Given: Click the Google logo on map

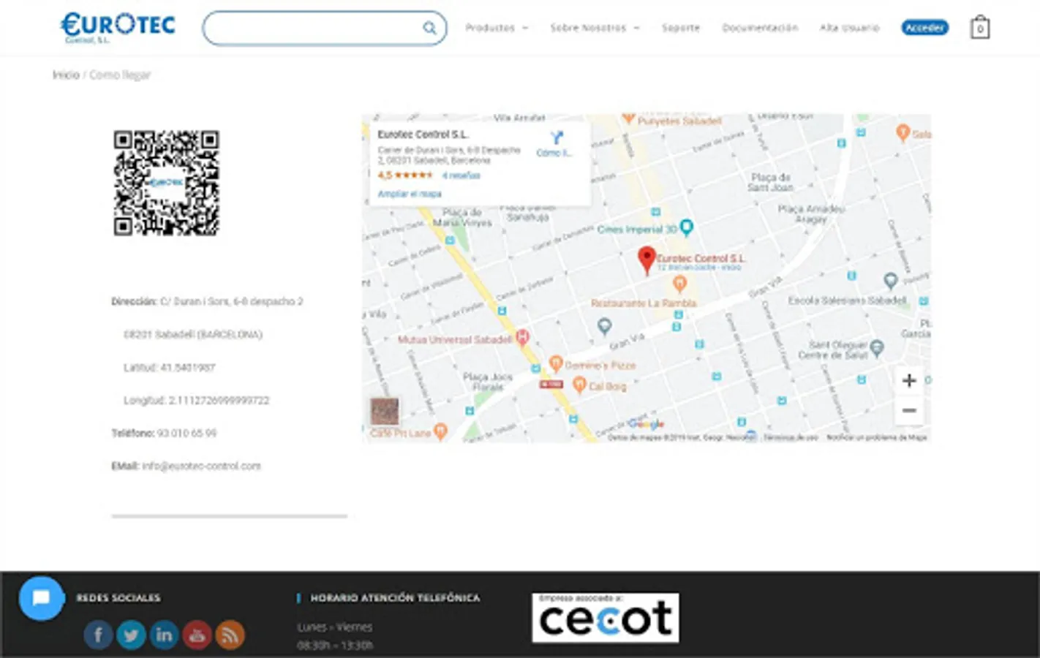Looking at the screenshot, I should pos(646,423).
